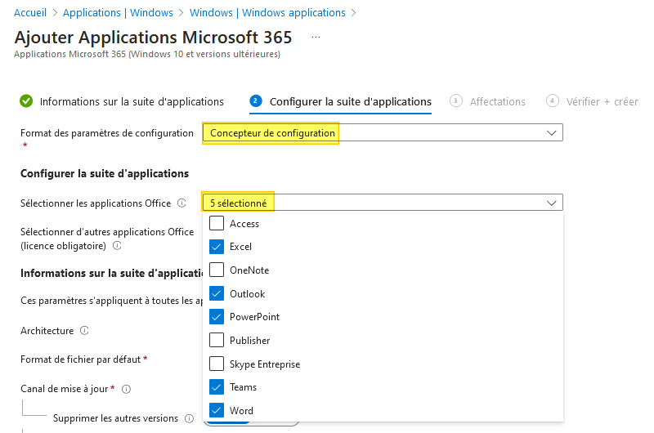The height and width of the screenshot is (433, 654).
Task: Open Applications | Windows breadcrumb link
Action: coord(118,13)
